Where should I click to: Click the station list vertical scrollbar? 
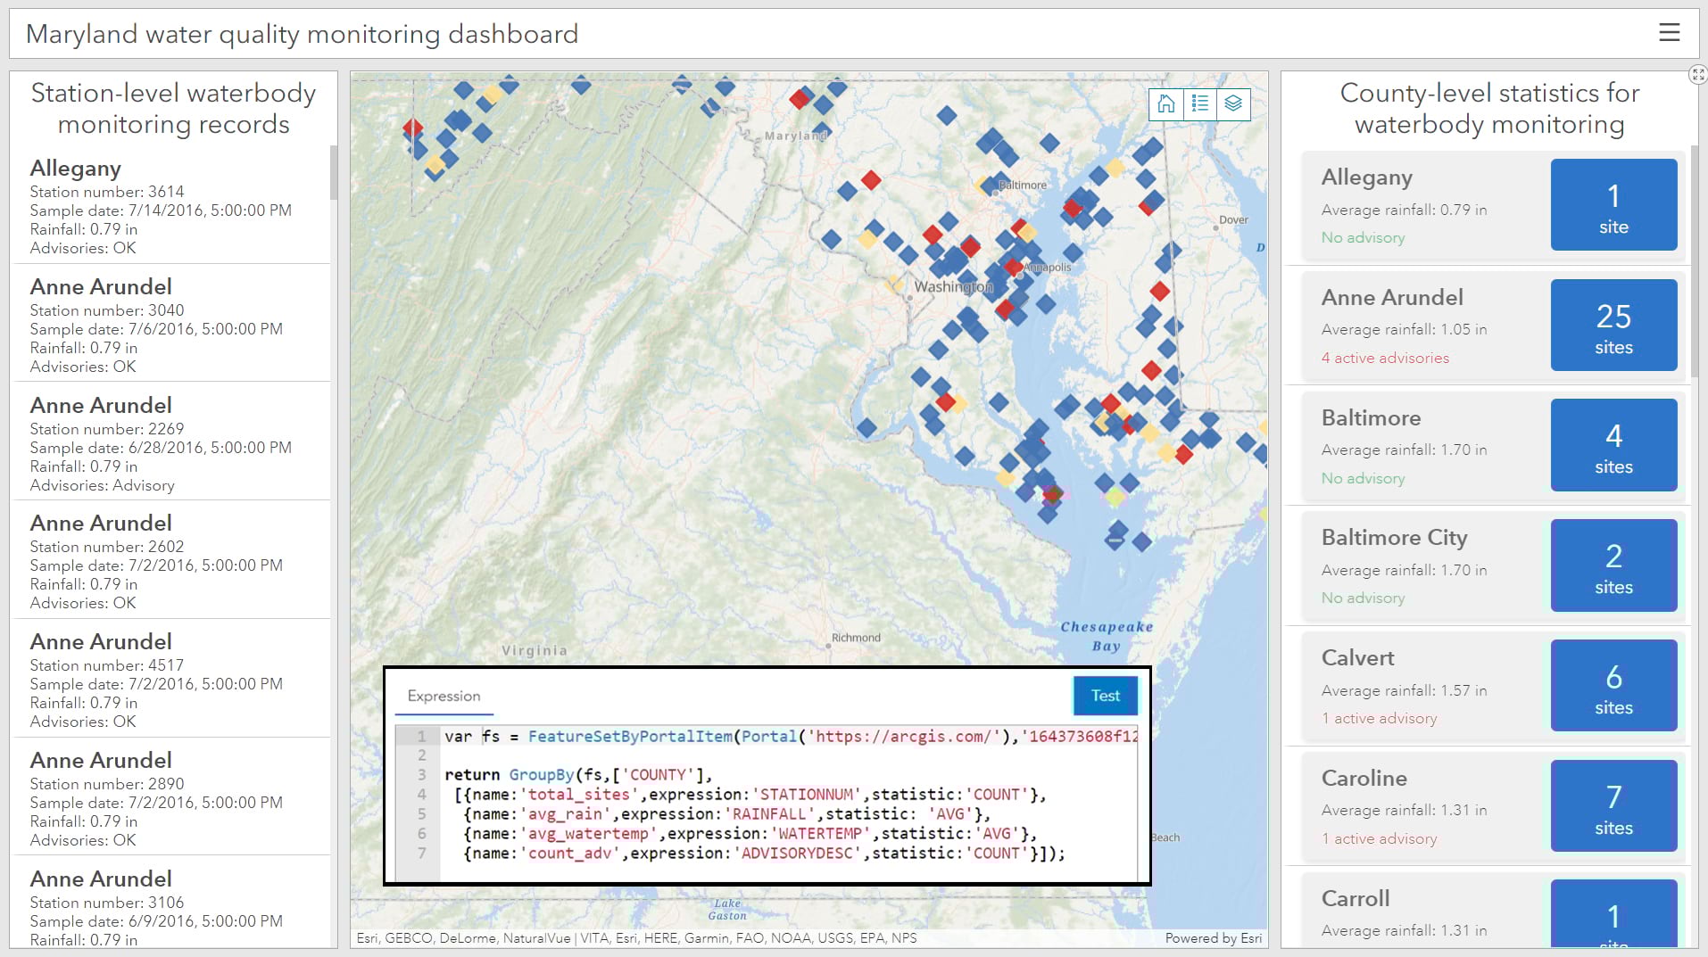pos(334,173)
